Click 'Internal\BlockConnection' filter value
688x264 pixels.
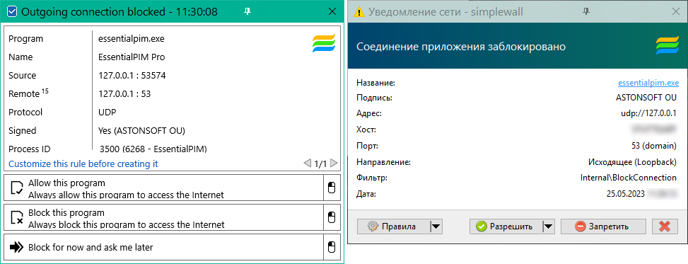coord(629,178)
